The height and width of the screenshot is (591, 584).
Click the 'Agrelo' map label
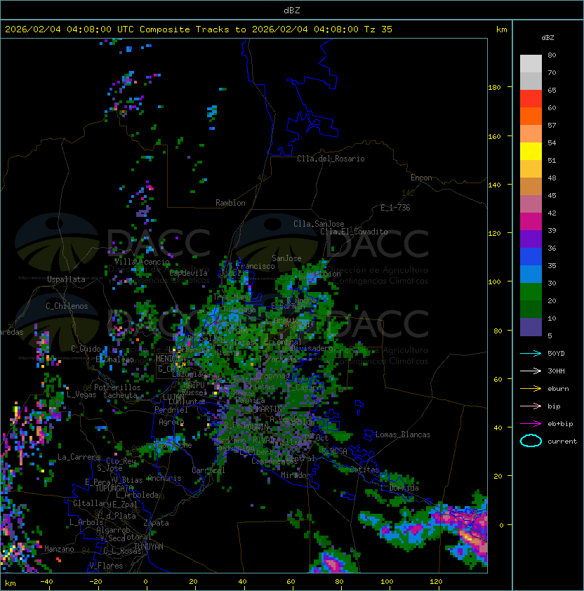[x=171, y=422]
